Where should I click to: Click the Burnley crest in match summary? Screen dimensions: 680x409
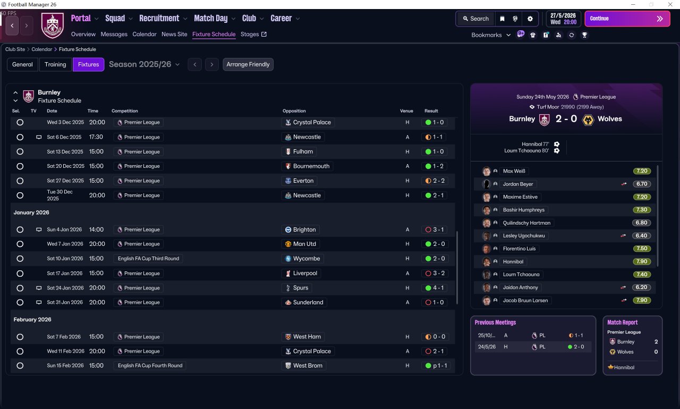point(544,120)
